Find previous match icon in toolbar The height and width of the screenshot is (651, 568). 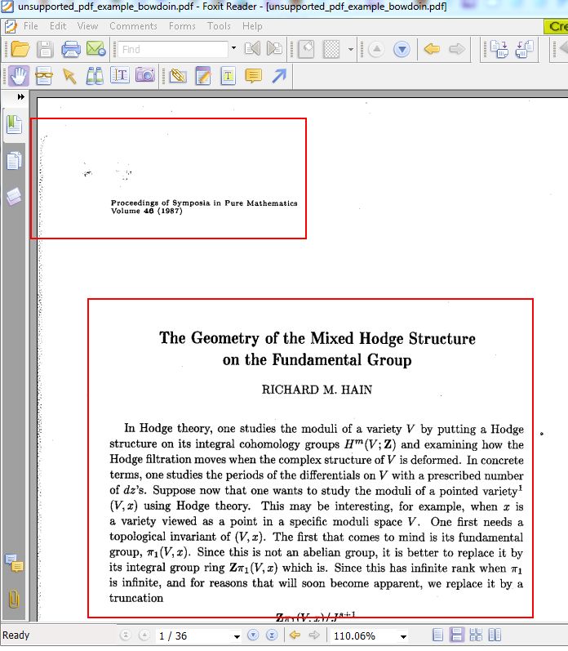click(252, 49)
